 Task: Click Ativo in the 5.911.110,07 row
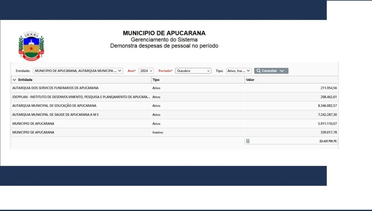point(157,123)
